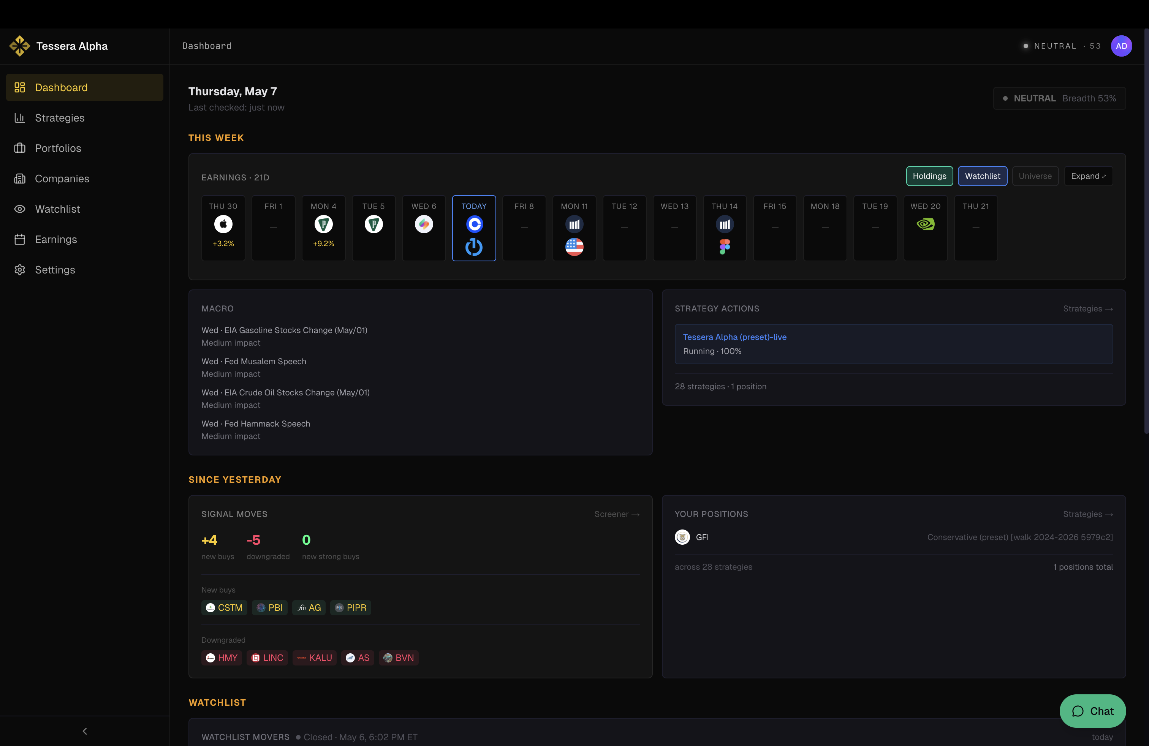The height and width of the screenshot is (746, 1149).
Task: Open Portfolios in the sidebar
Action: (x=84, y=148)
